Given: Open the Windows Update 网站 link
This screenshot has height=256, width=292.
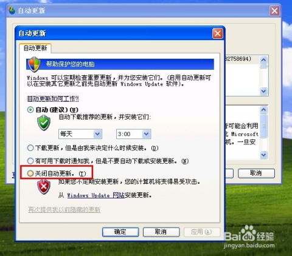Looking at the screenshot, I should pyautogui.click(x=96, y=195).
